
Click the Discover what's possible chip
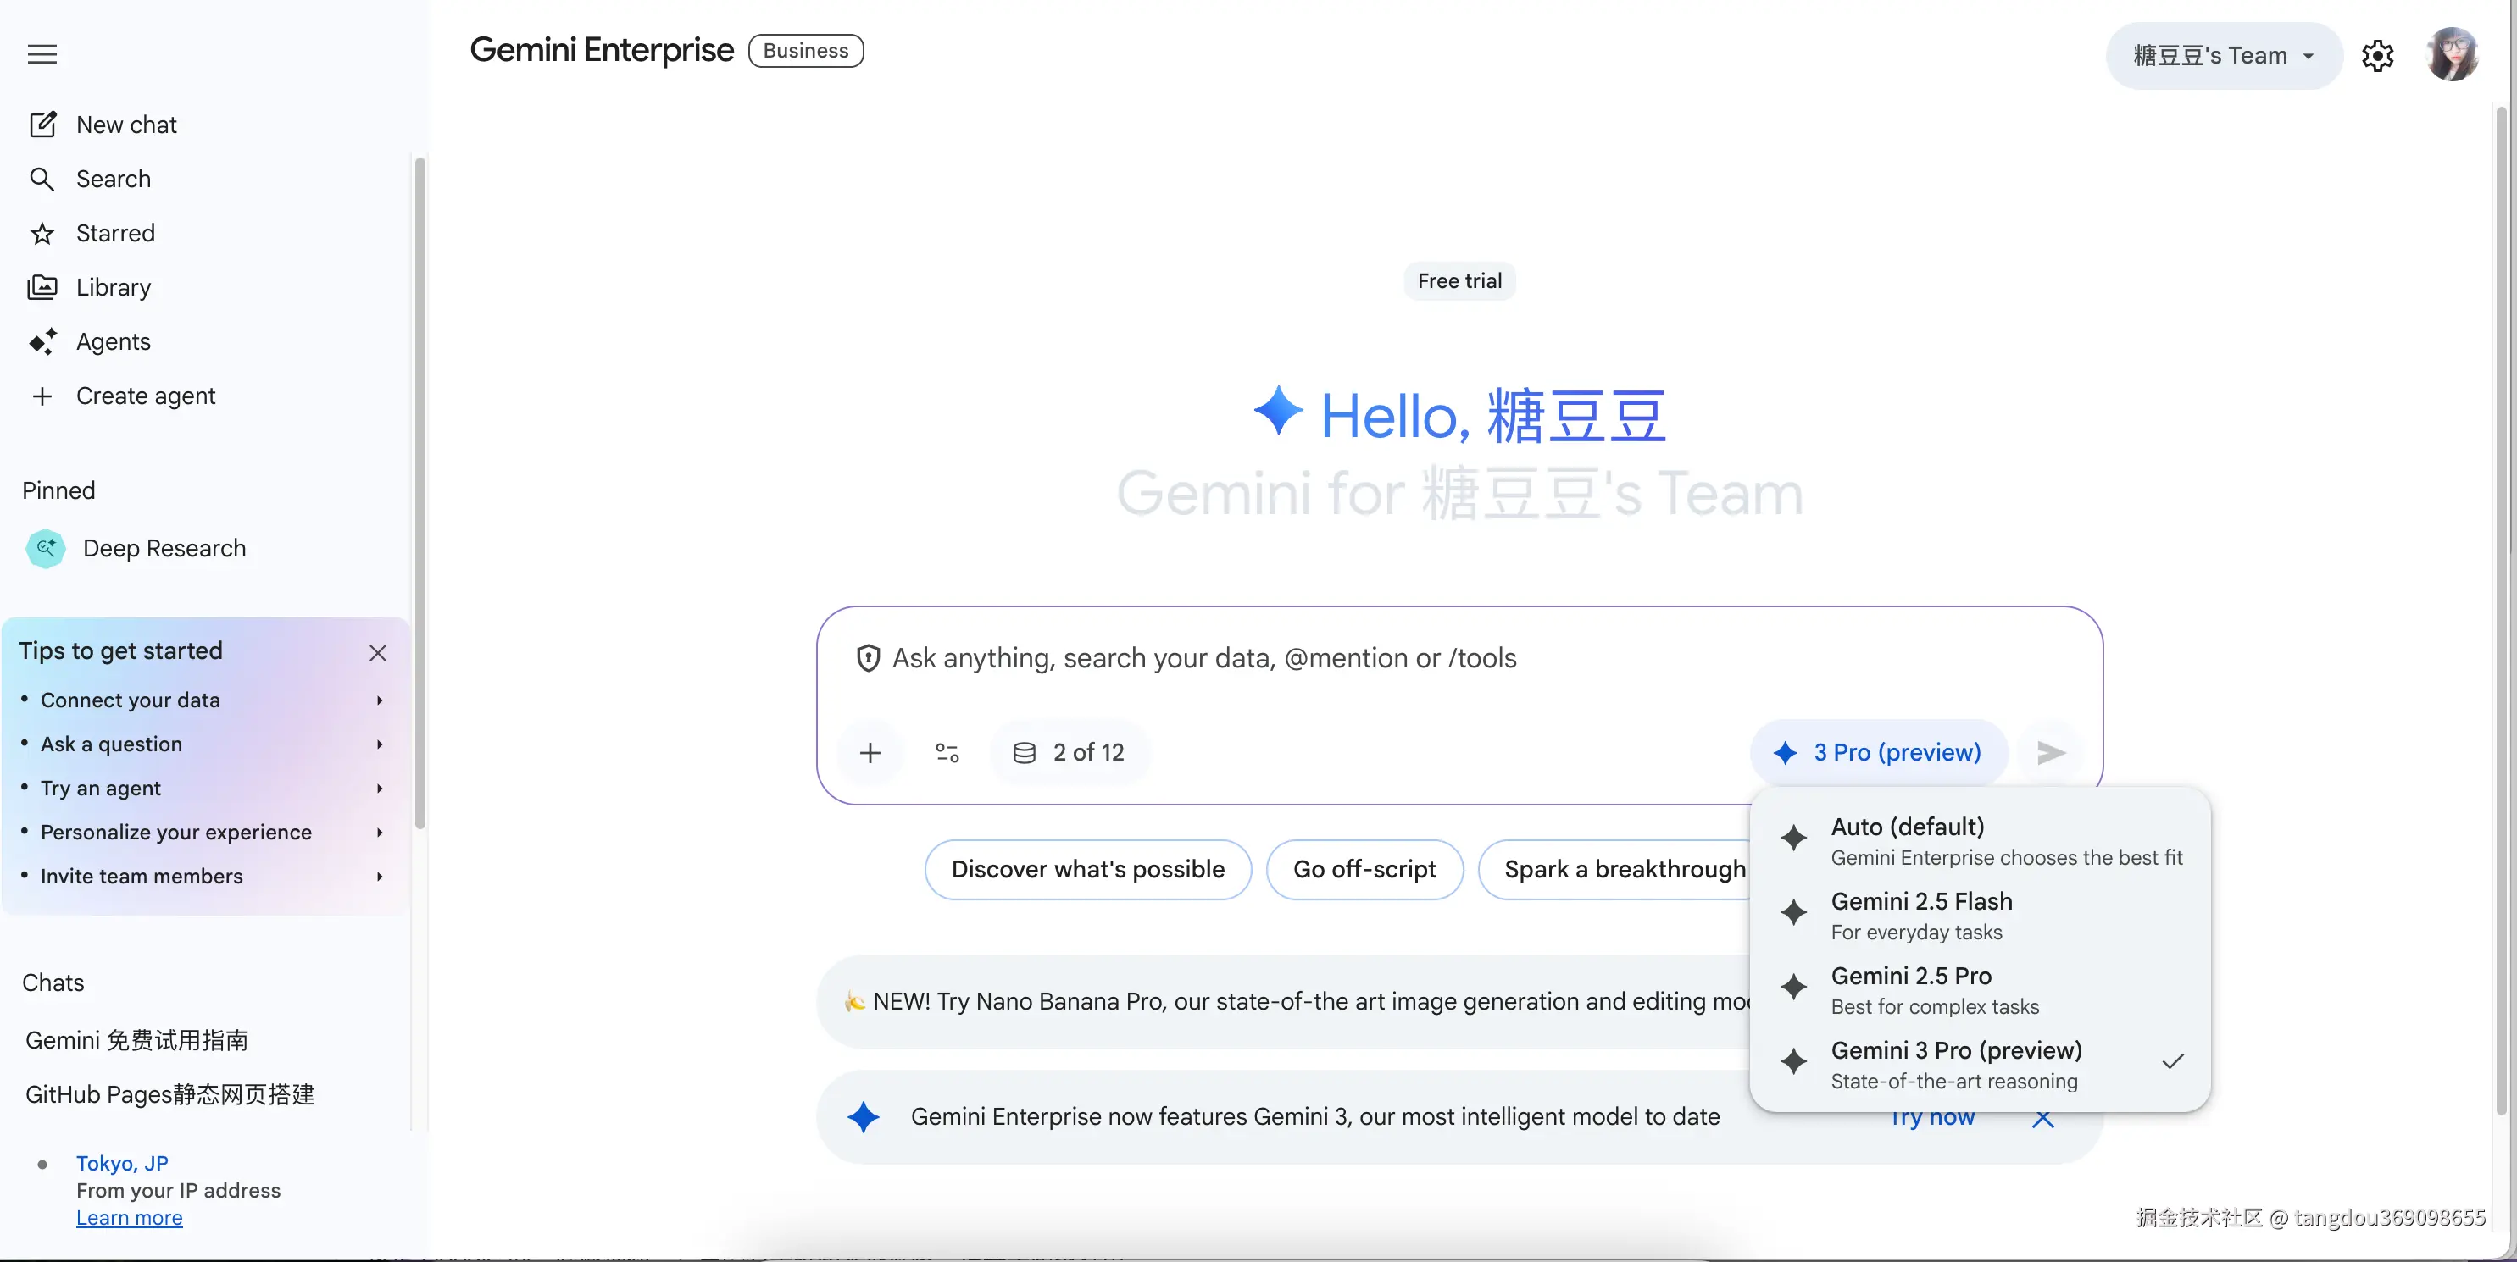click(x=1086, y=869)
